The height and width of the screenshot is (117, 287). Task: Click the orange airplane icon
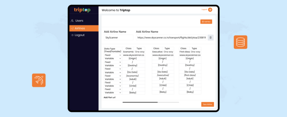click(x=39, y=80)
